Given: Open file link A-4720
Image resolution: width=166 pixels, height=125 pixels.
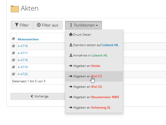Looking at the screenshot, I should [x=23, y=74].
